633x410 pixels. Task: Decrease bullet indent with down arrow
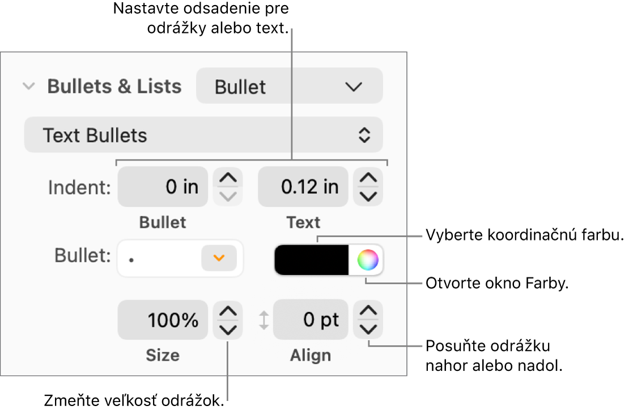point(228,196)
